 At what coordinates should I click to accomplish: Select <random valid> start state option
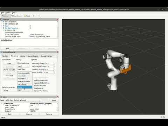click(x=24, y=73)
